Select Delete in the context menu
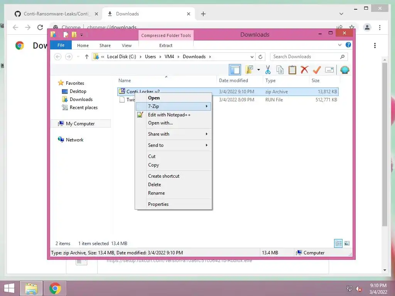The height and width of the screenshot is (296, 395). (173, 185)
